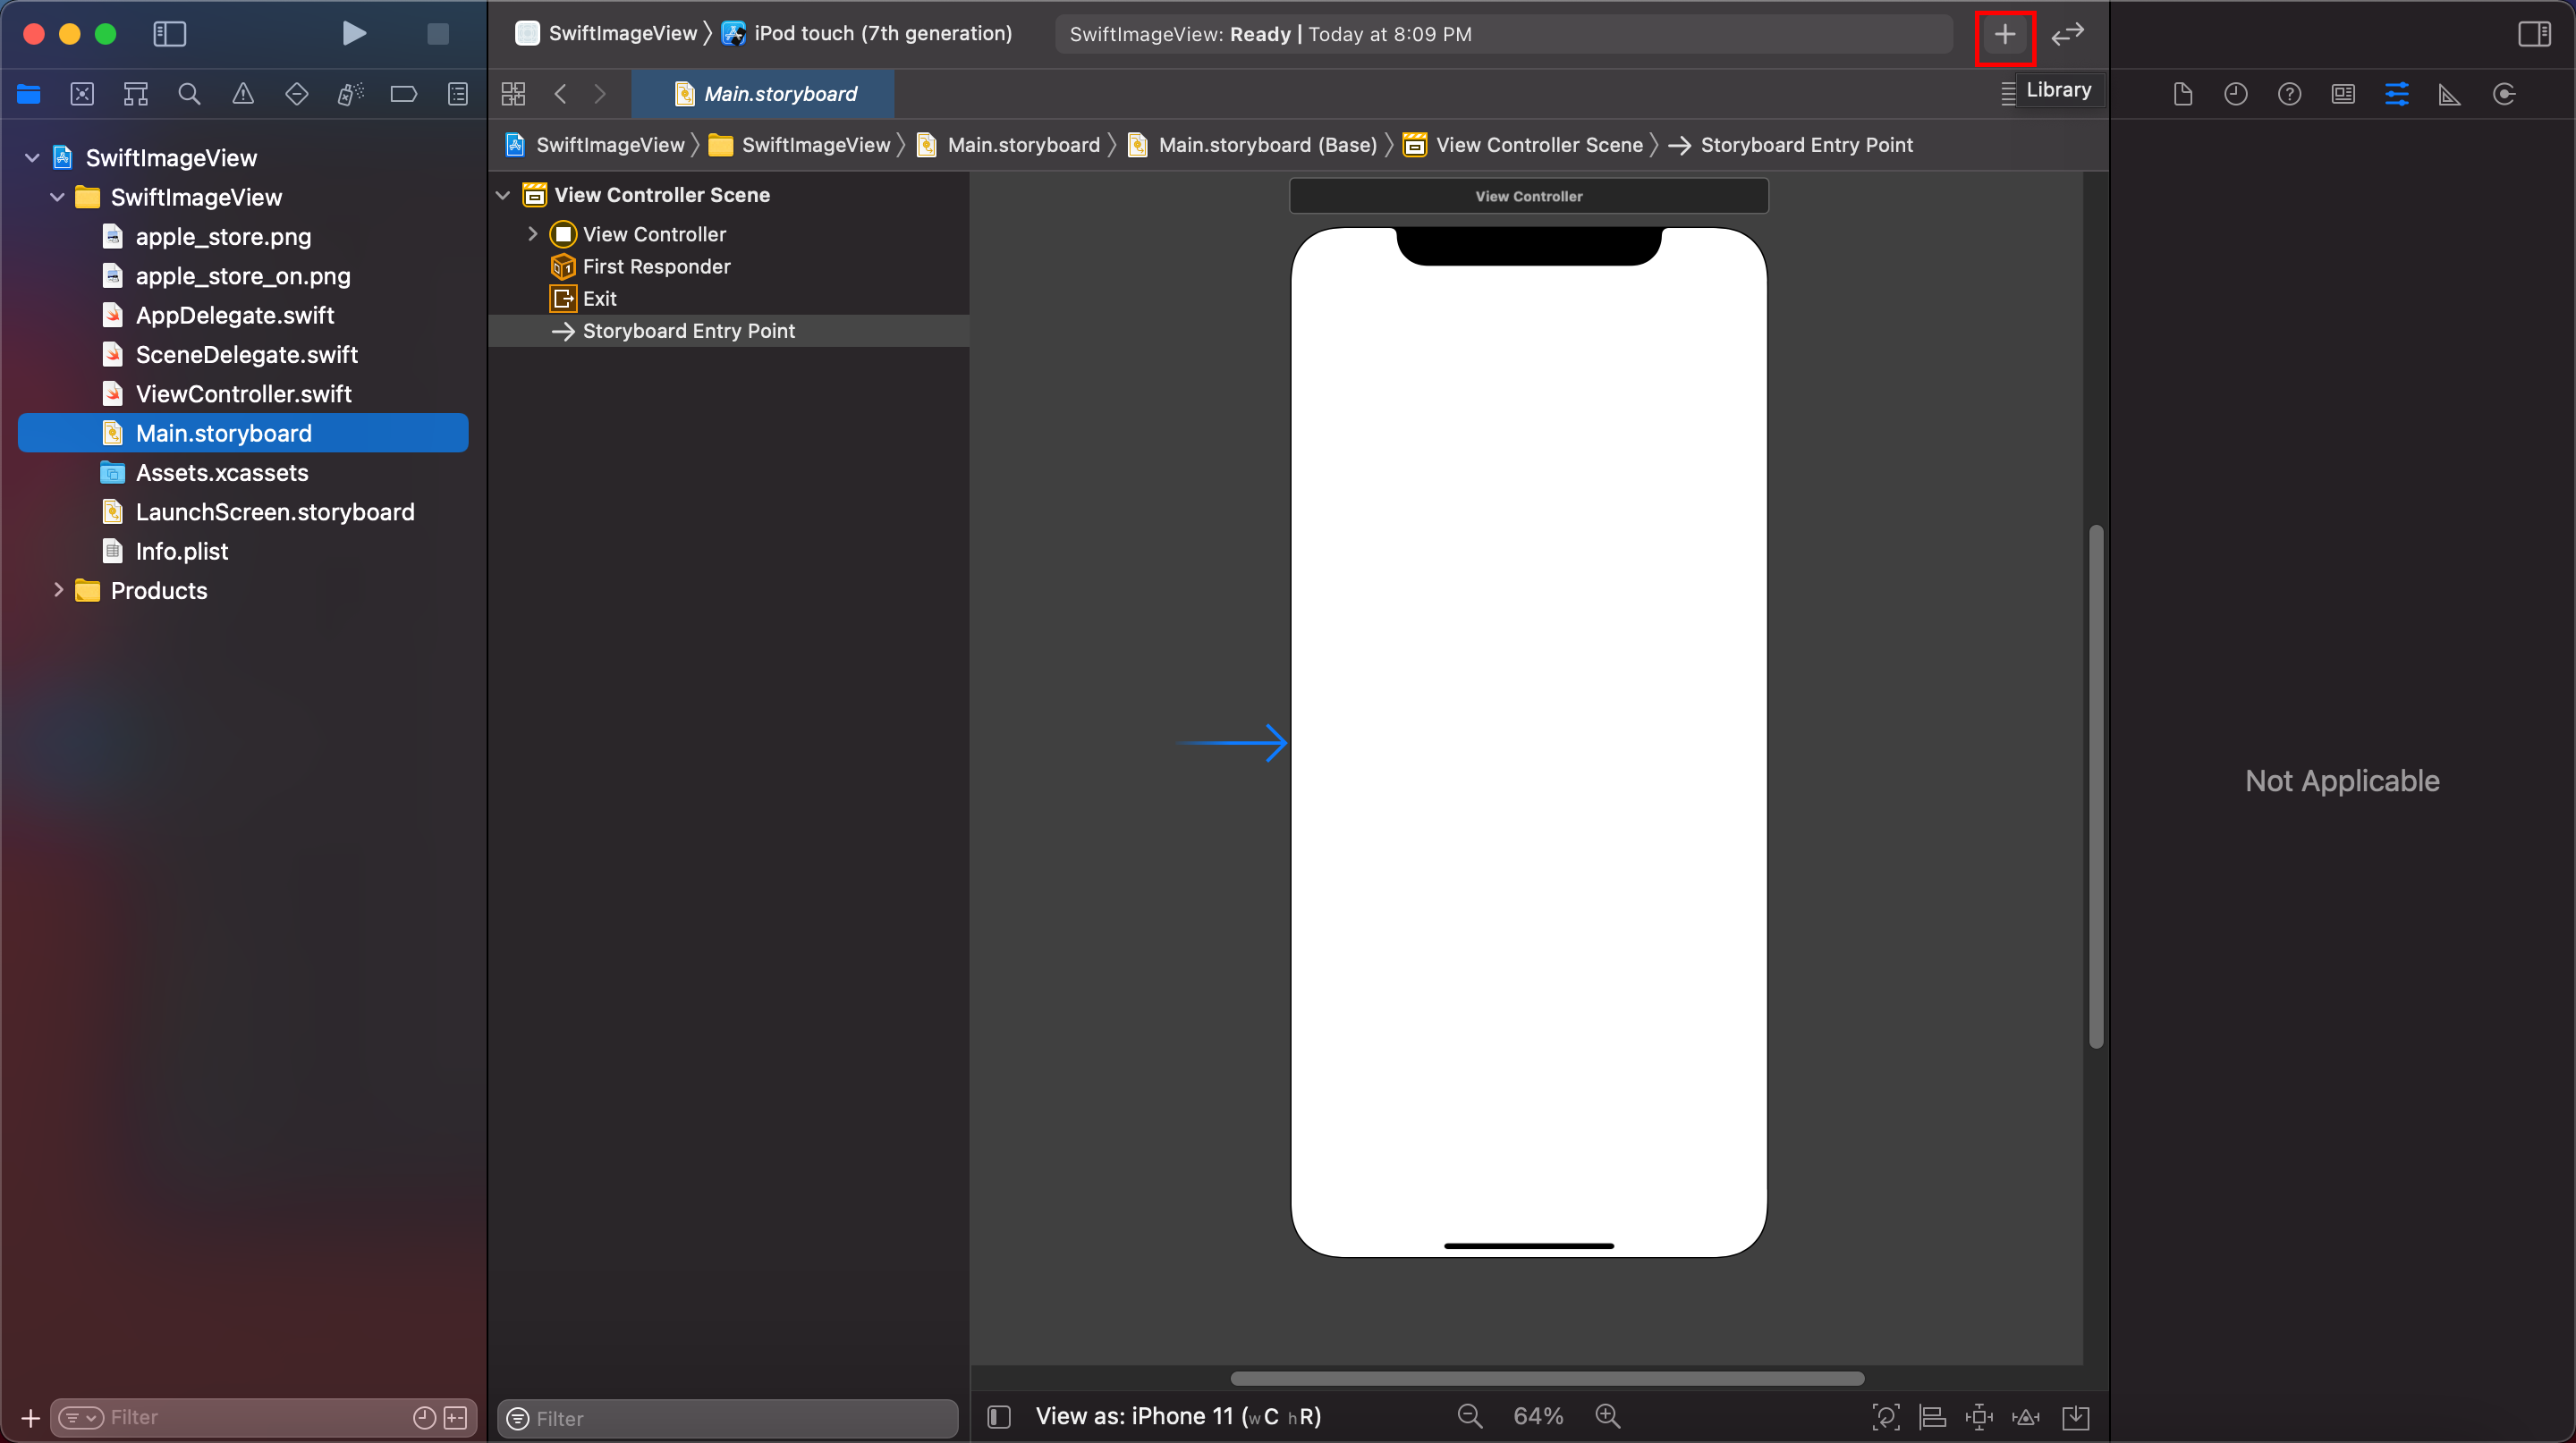Open the Size inspector ruler icon

(2450, 94)
